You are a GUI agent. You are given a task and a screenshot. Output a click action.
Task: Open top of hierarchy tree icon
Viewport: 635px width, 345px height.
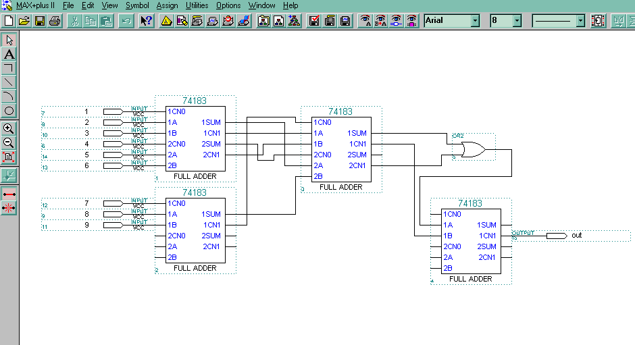click(x=295, y=21)
